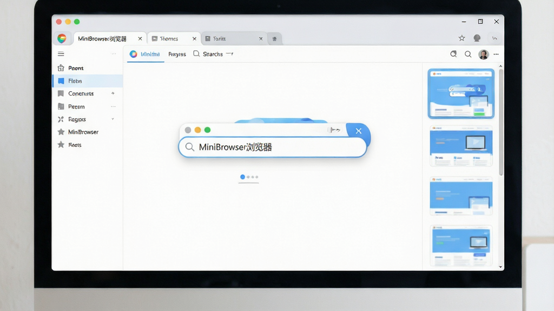Open the Searchs toolbar item
The height and width of the screenshot is (311, 554).
tap(208, 54)
